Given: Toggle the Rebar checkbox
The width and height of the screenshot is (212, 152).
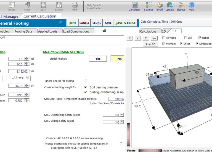Looking at the screenshot, I should (x=200, y=38).
